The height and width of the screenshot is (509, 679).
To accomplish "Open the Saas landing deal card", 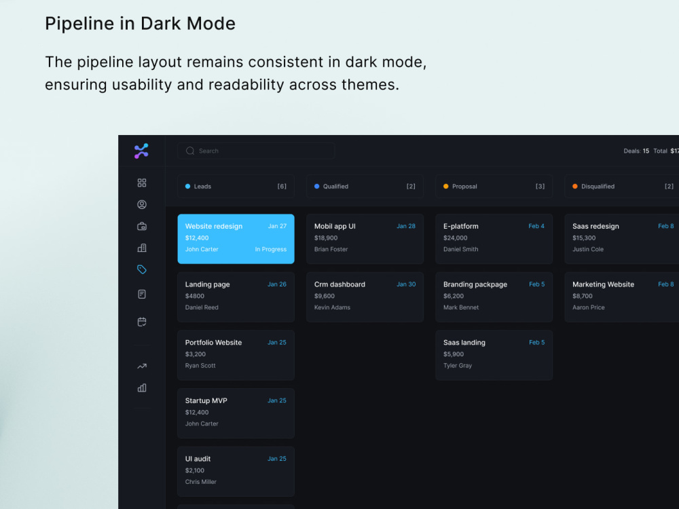I will tap(494, 355).
